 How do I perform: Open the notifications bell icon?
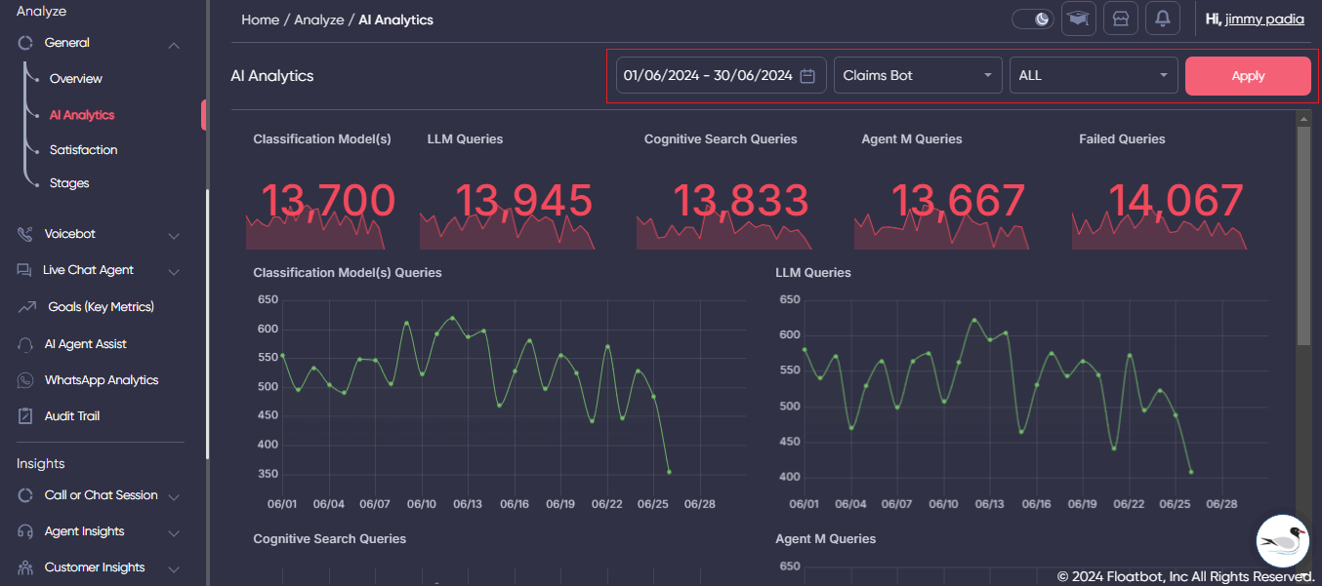pyautogui.click(x=1162, y=19)
